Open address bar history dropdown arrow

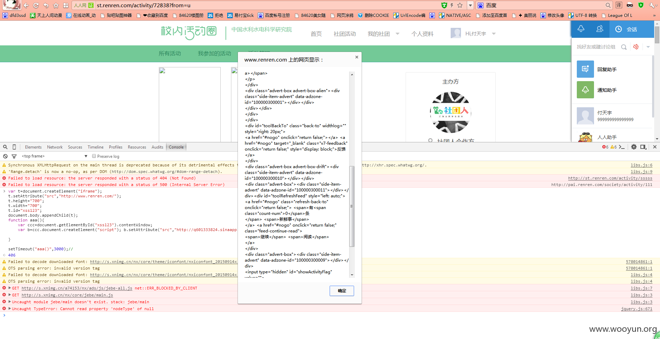(470, 5)
